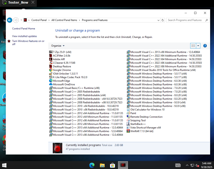Select Visual C++ 2022 X64 Additional Runtime
This screenshot has width=214, height=169.
point(164,56)
